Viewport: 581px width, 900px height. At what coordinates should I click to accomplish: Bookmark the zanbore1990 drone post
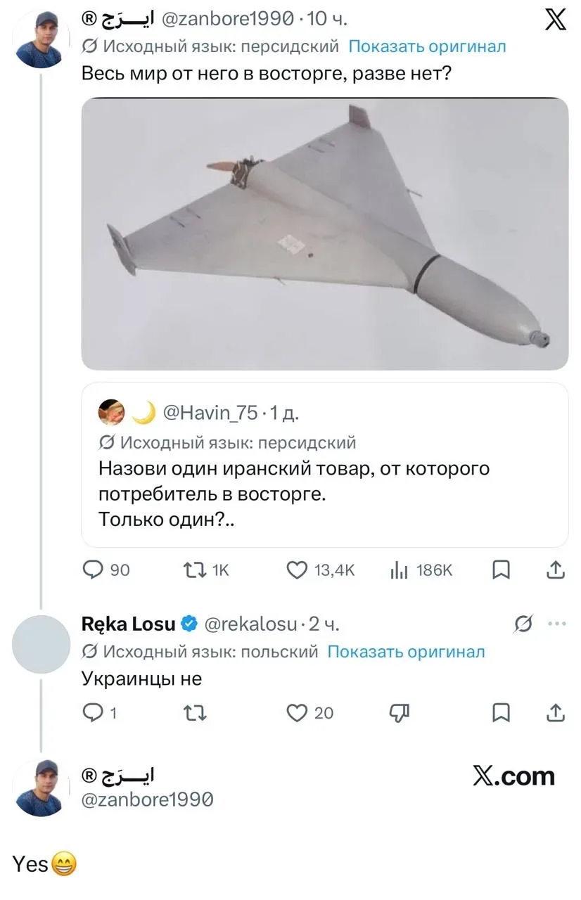point(501,570)
